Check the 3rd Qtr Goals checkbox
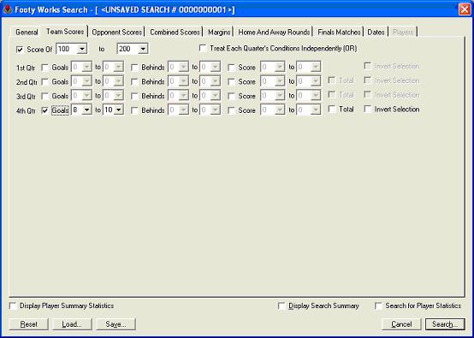The image size is (474, 338). (x=45, y=97)
